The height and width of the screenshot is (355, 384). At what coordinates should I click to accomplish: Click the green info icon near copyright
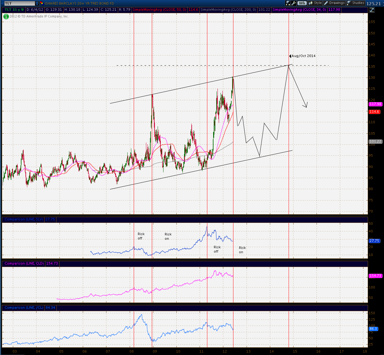(6, 17)
